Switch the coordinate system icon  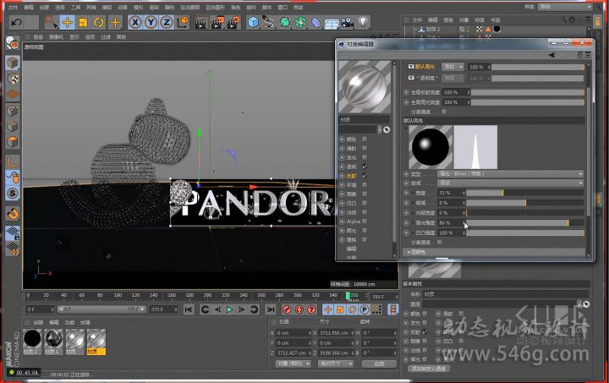[x=183, y=22]
